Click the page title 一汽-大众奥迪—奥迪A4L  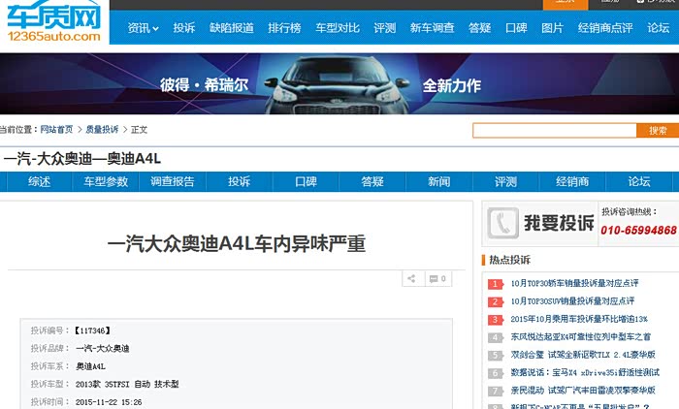[x=81, y=159]
